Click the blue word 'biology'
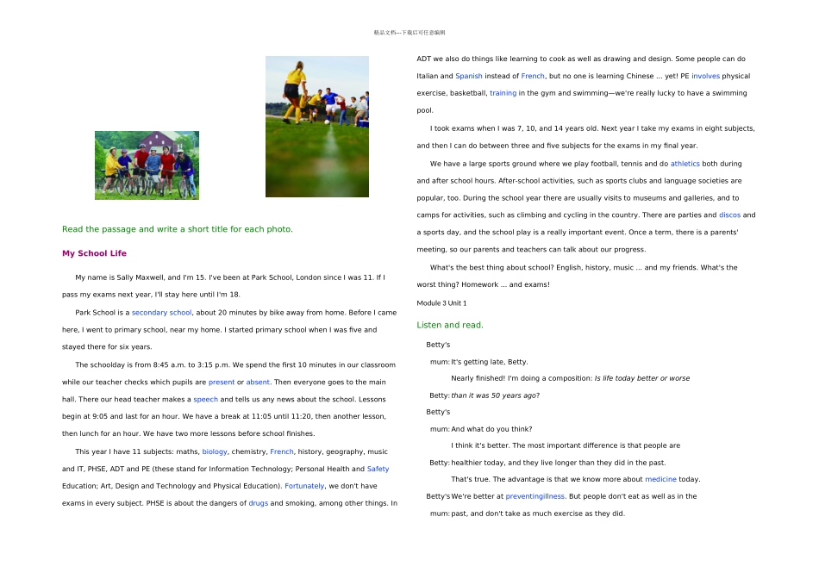The image size is (819, 579). [x=215, y=451]
